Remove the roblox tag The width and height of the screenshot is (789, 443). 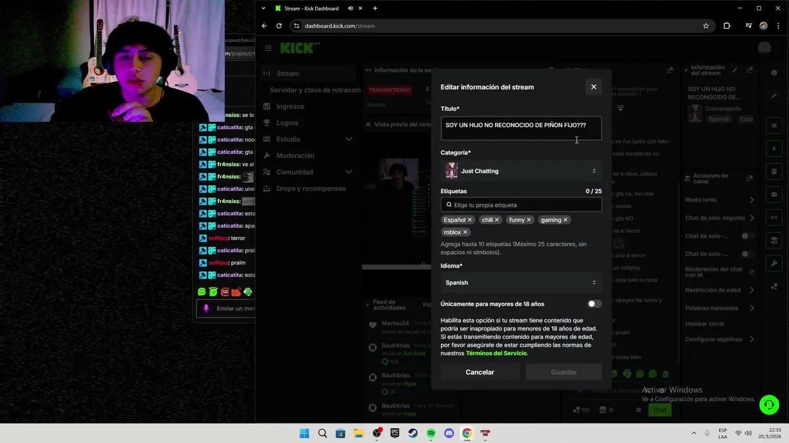click(x=465, y=232)
